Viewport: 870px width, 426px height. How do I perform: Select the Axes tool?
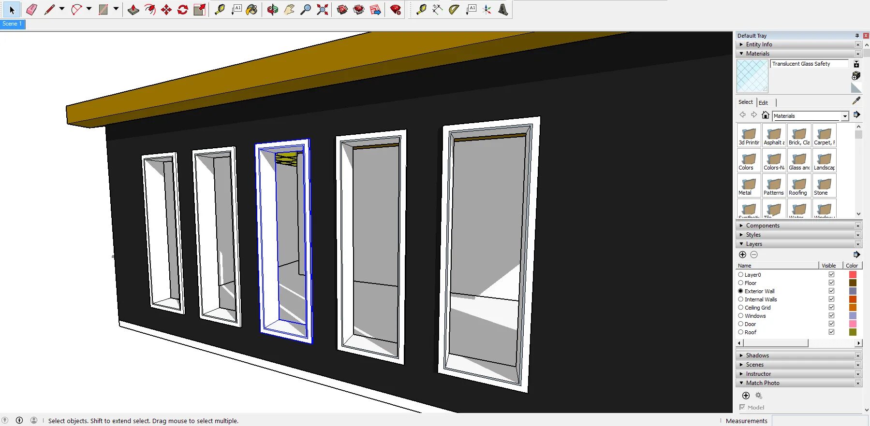pos(487,10)
